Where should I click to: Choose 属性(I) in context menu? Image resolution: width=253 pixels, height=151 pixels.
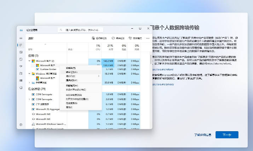click(81, 107)
